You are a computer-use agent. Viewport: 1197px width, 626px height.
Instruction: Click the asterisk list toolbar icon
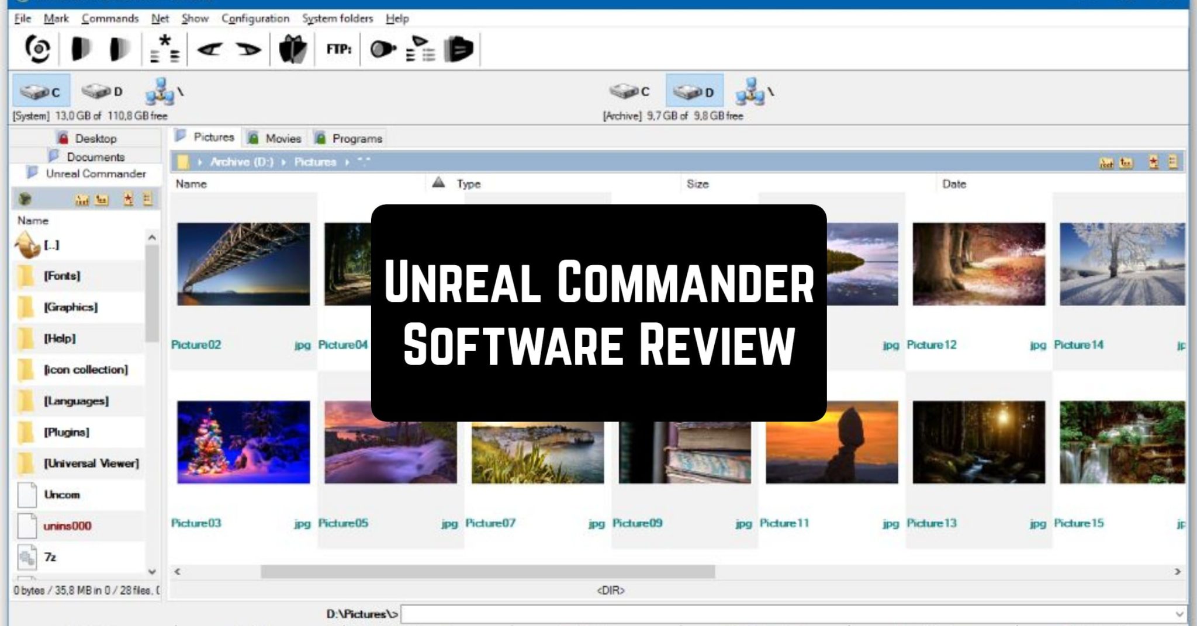pyautogui.click(x=165, y=49)
